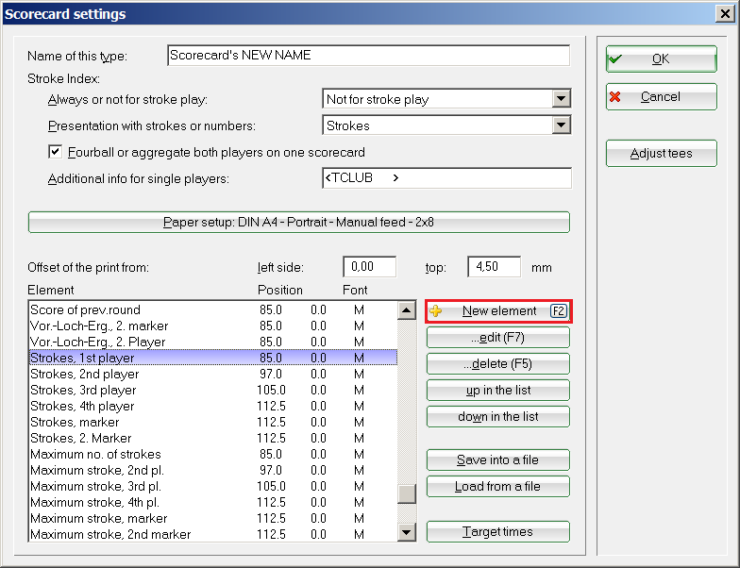Click the Adjust tees button

661,153
